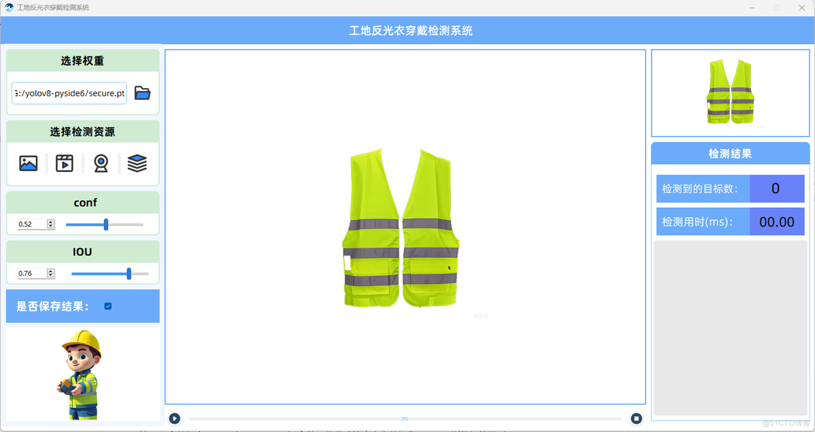Select the stacked layers batch source icon
Viewport: 815px width, 432px height.
[137, 163]
